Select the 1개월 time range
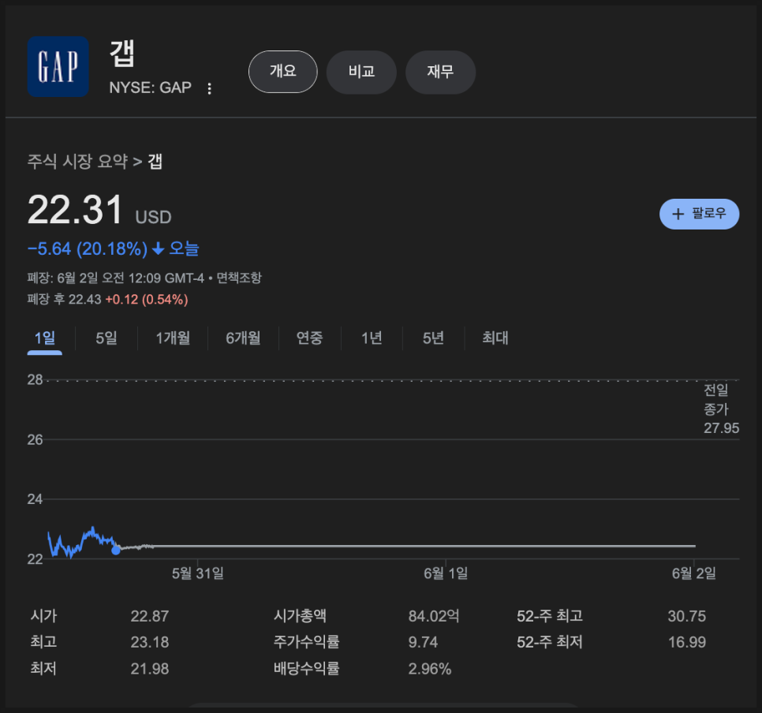Image resolution: width=762 pixels, height=713 pixels. tap(173, 338)
